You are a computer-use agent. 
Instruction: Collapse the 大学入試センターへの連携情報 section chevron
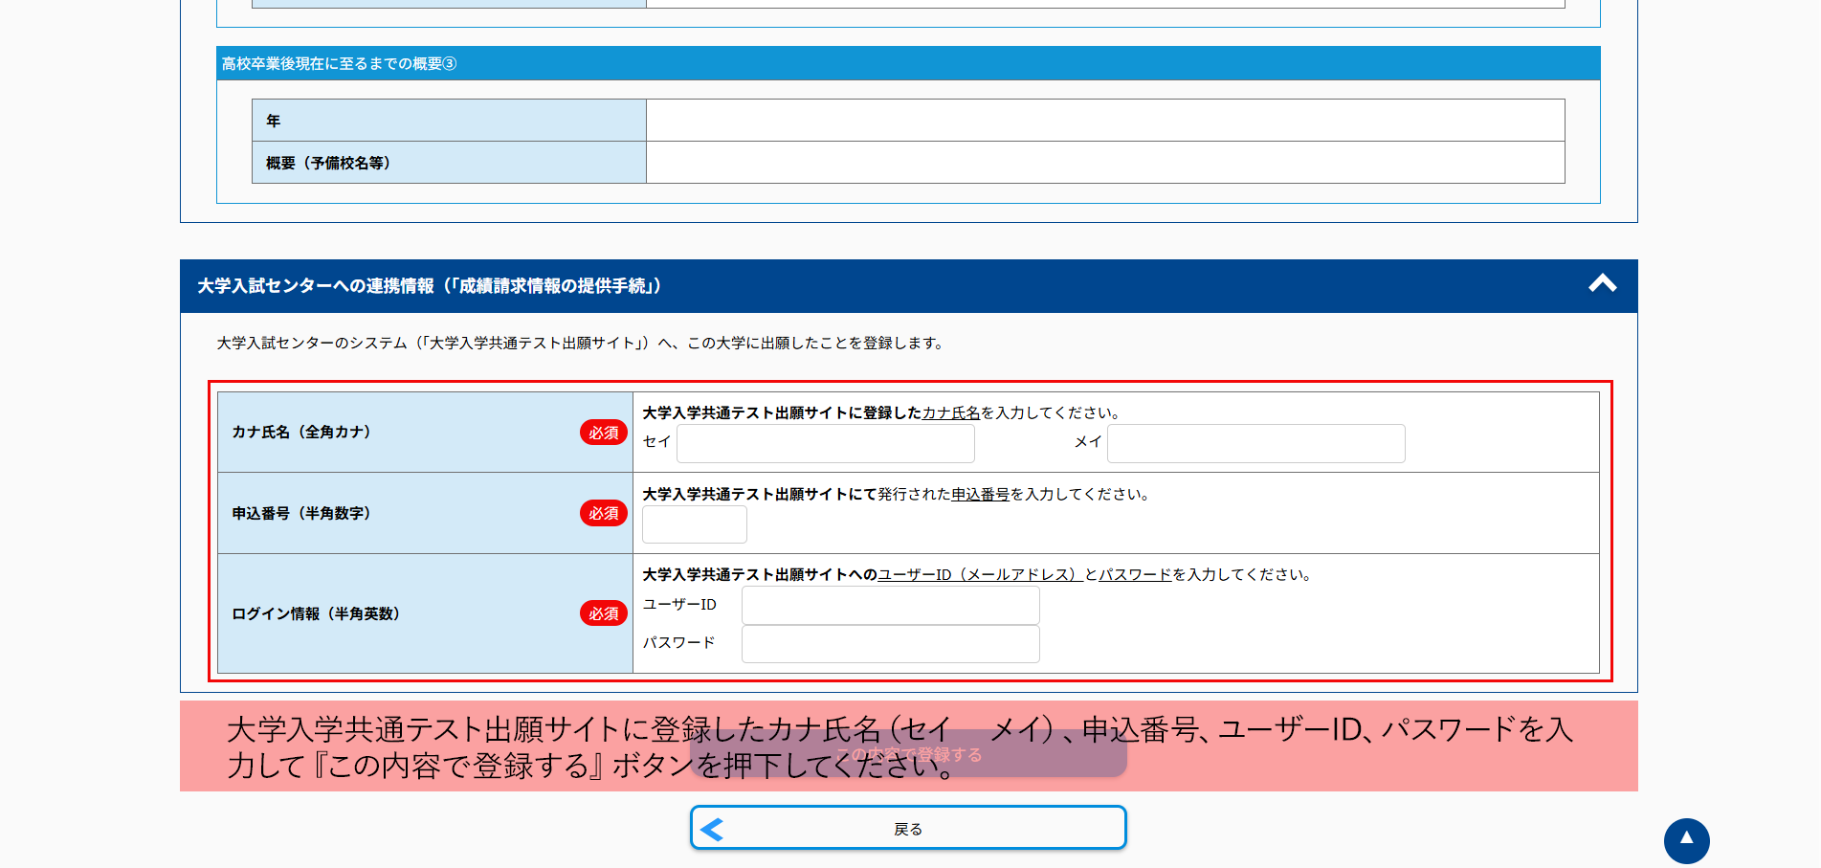pos(1602,284)
